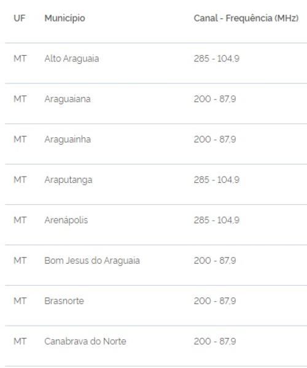The height and width of the screenshot is (368, 307).
Task: Click the UF column header
Action: (x=19, y=18)
